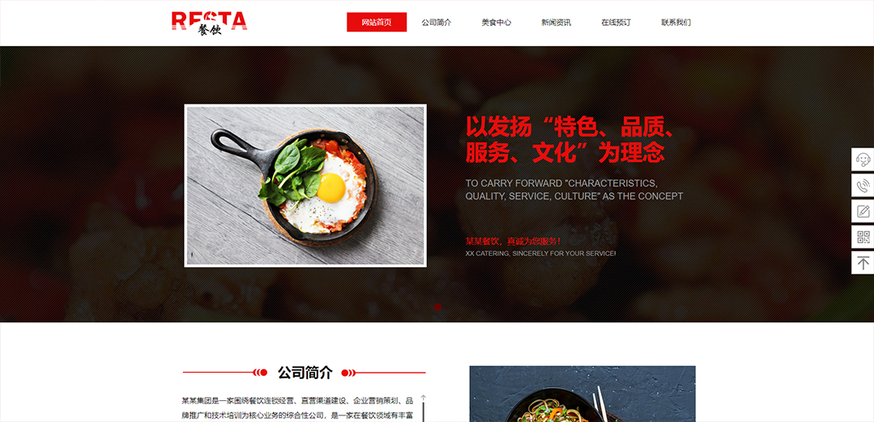Screen dimensions: 874x422
Task: Click the RESTA 餐饮 logo
Action: (210, 23)
